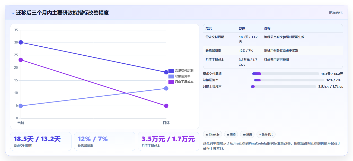Click the 缺陷漏测率 progress bar

pos(289,80)
